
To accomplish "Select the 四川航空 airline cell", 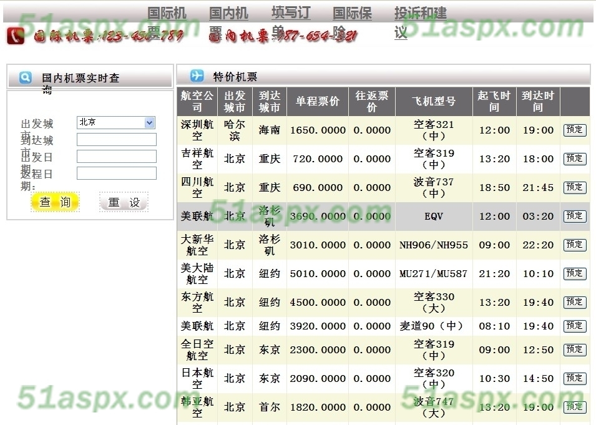I will [x=197, y=187].
